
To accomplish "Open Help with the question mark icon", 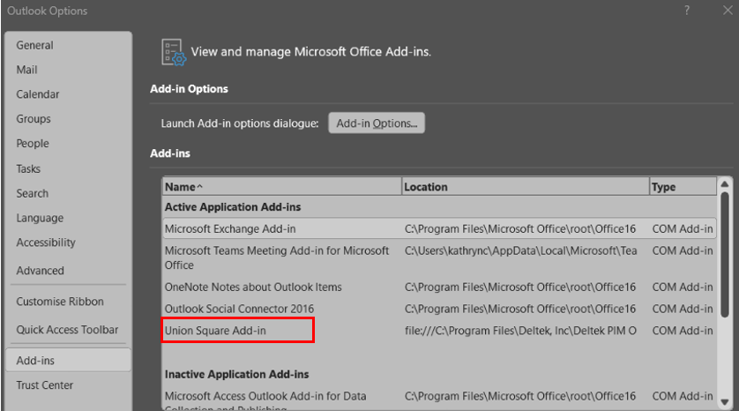I will [687, 11].
